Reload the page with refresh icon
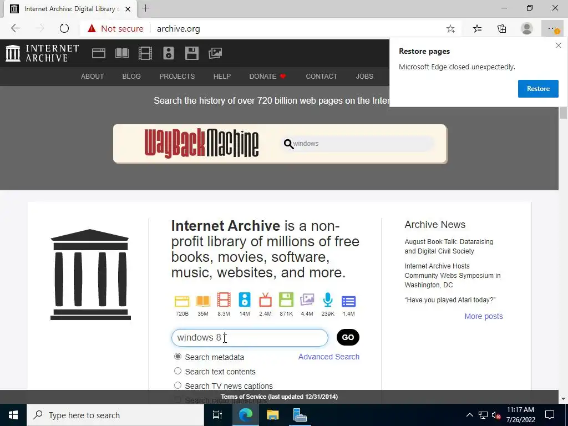The width and height of the screenshot is (568, 426). pos(64,28)
